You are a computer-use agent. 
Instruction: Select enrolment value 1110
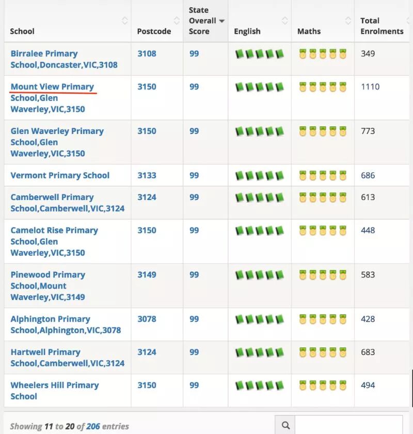(x=370, y=87)
